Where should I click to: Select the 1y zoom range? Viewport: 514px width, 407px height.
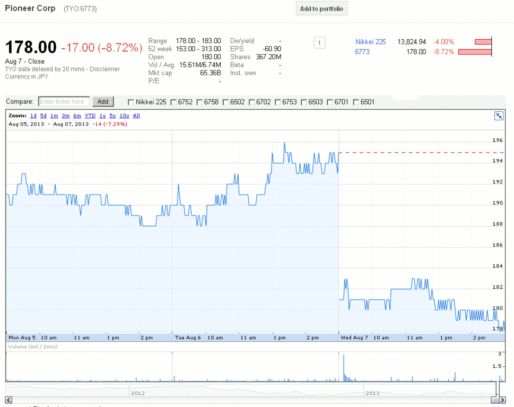102,116
